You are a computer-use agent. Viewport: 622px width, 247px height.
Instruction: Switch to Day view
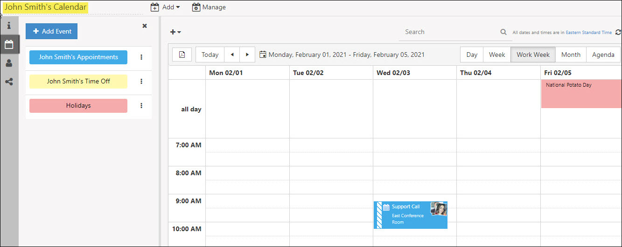click(x=472, y=55)
